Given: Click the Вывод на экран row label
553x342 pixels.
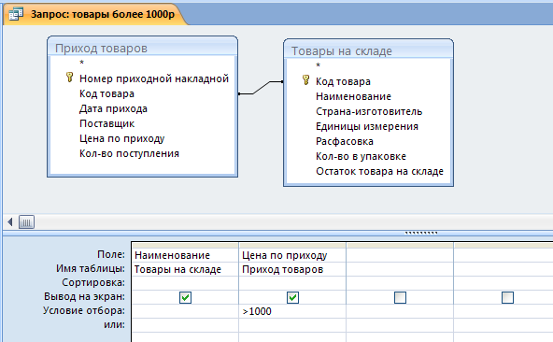Looking at the screenshot, I should (x=84, y=296).
